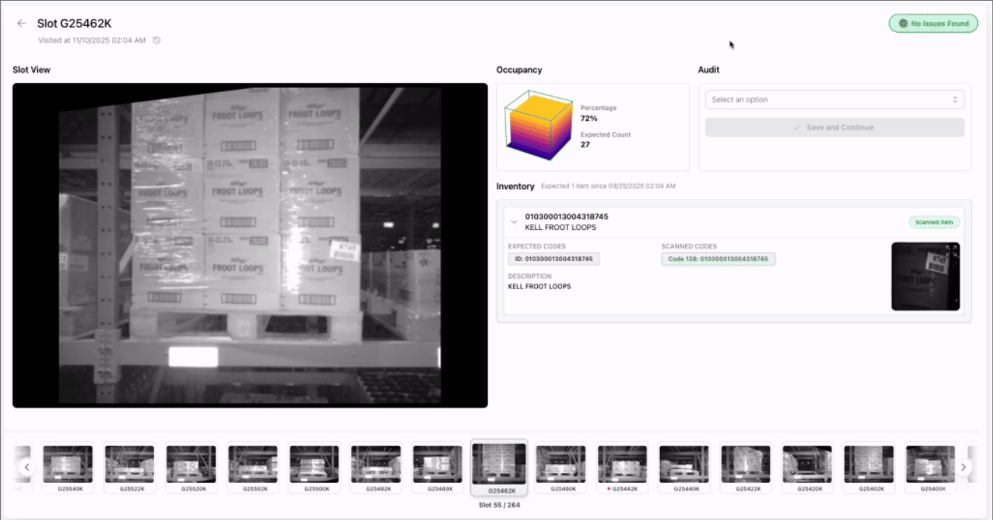This screenshot has height=520, width=993.
Task: Open the main Slot View camera image
Action: pos(250,245)
